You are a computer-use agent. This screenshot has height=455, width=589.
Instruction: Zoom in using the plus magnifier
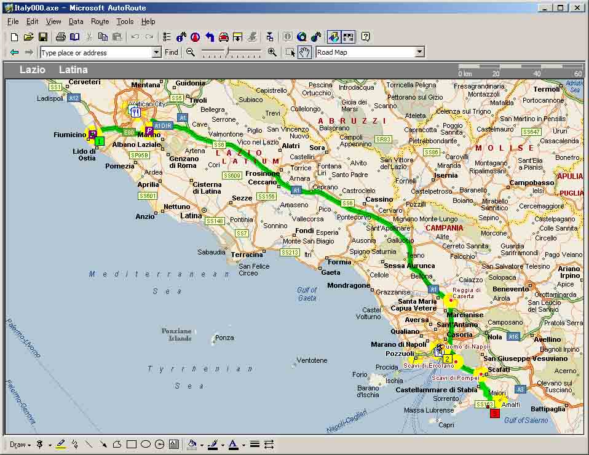(272, 52)
